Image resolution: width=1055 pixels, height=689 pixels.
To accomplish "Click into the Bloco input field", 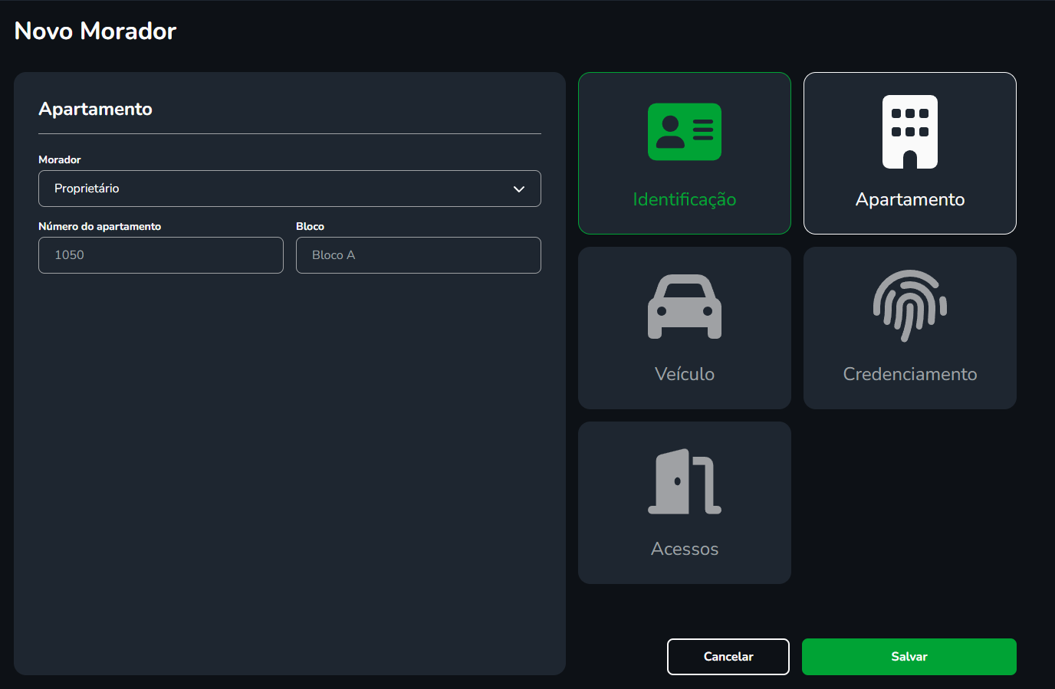I will tap(419, 255).
